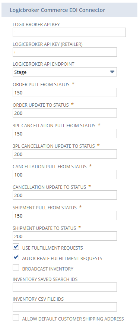Toggle Autocreate Fulfillment Requests checkbox

point(16,257)
